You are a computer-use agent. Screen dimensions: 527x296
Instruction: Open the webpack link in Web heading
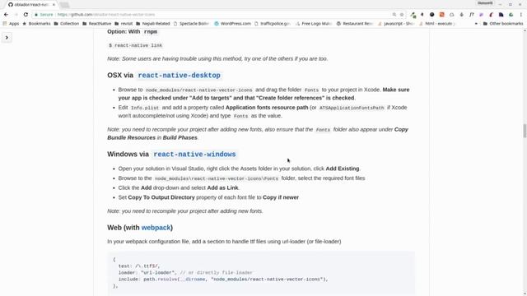click(x=156, y=228)
